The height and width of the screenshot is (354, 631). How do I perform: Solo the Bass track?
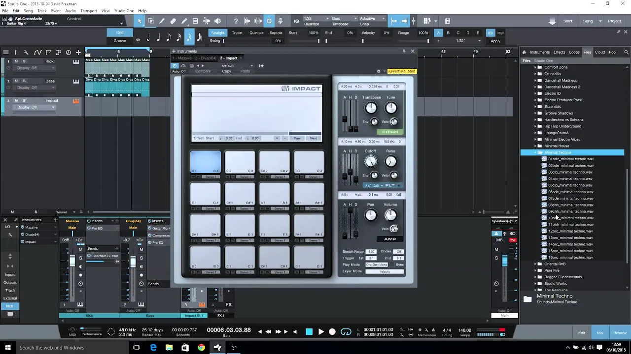tap(24, 81)
